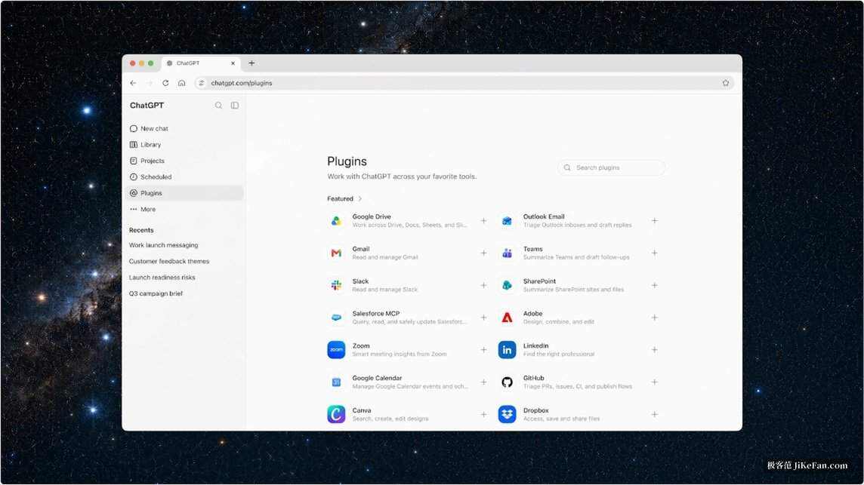Viewport: 864px width, 485px height.
Task: Expand the Featured plugins section
Action: 344,198
